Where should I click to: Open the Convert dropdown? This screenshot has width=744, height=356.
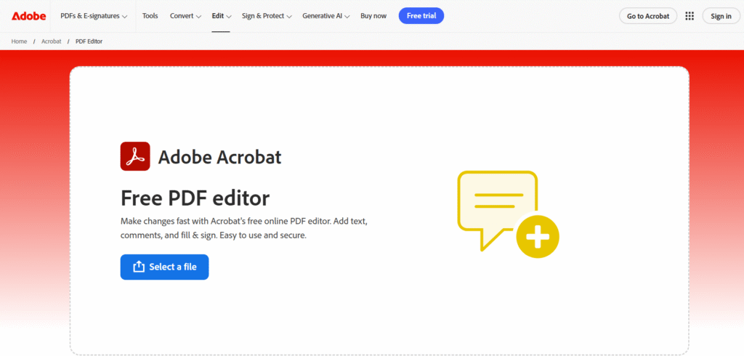click(x=186, y=16)
